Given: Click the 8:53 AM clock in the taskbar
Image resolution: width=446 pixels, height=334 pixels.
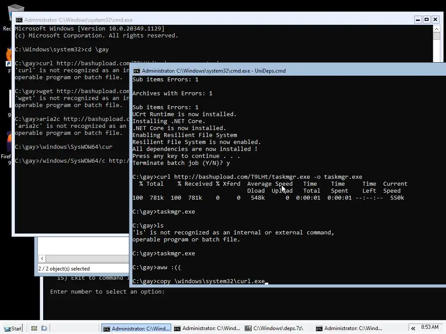Looking at the screenshot, I should 430,327.
